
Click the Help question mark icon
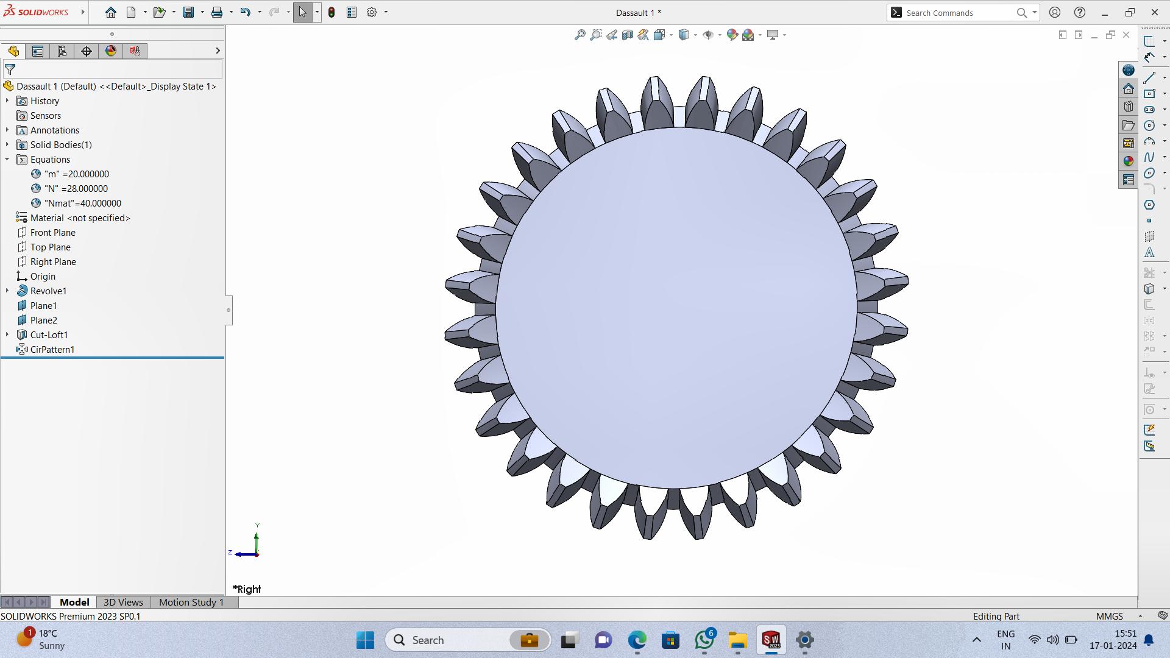point(1079,12)
